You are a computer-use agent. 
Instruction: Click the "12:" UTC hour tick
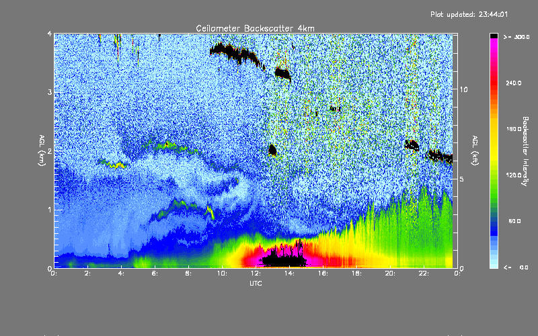256,274
